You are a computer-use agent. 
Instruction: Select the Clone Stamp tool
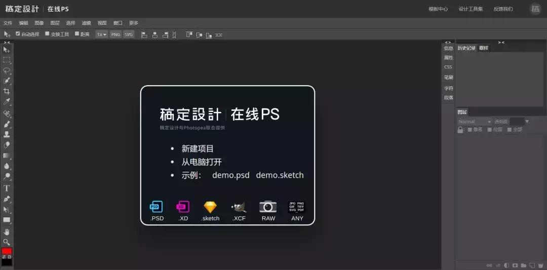7,134
